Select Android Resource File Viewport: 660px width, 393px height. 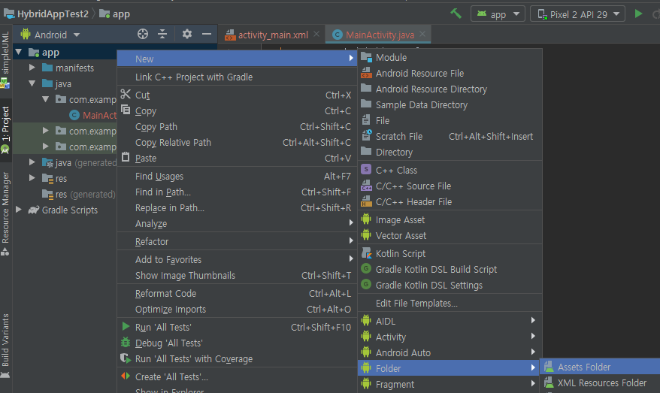pos(450,73)
